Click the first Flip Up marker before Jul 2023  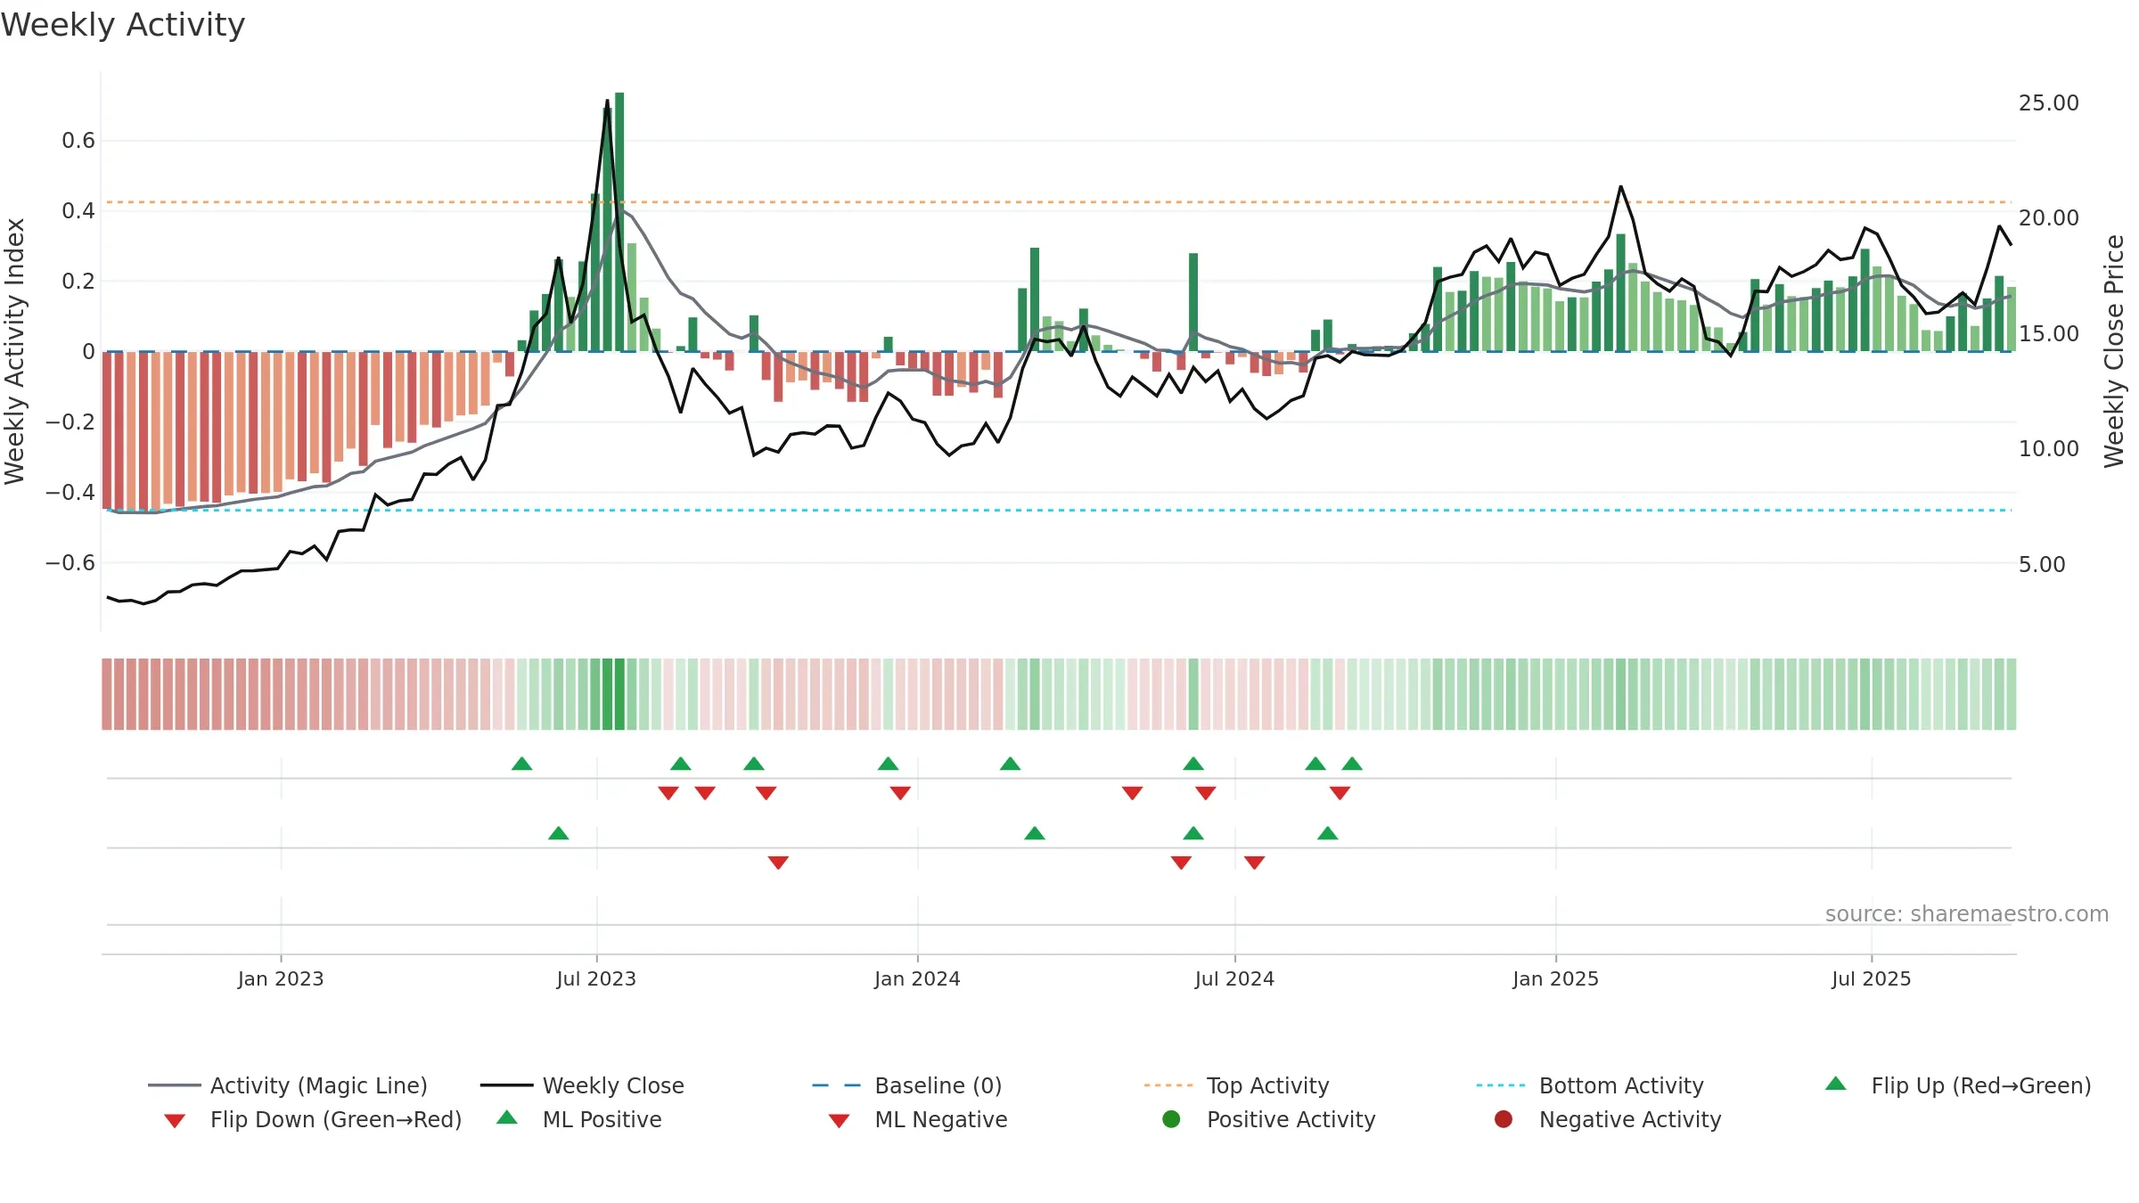point(522,764)
